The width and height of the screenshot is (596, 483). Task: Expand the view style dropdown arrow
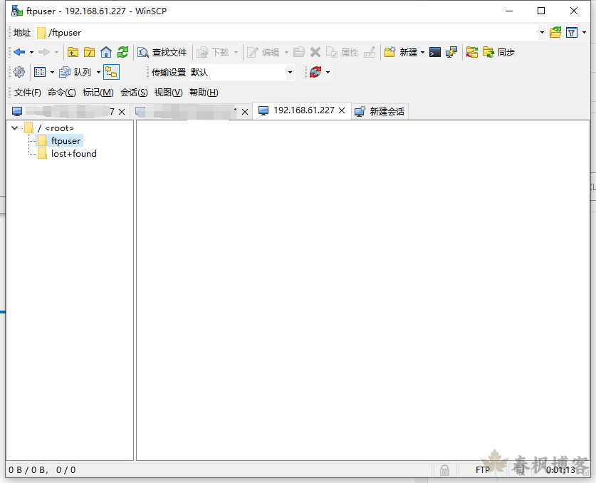click(x=53, y=72)
